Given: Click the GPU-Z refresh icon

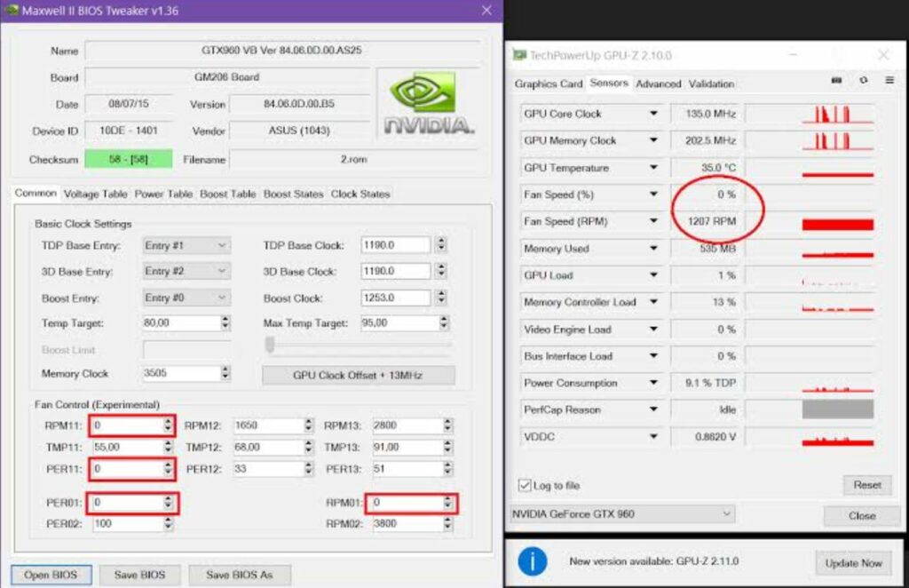Looking at the screenshot, I should pyautogui.click(x=864, y=81).
